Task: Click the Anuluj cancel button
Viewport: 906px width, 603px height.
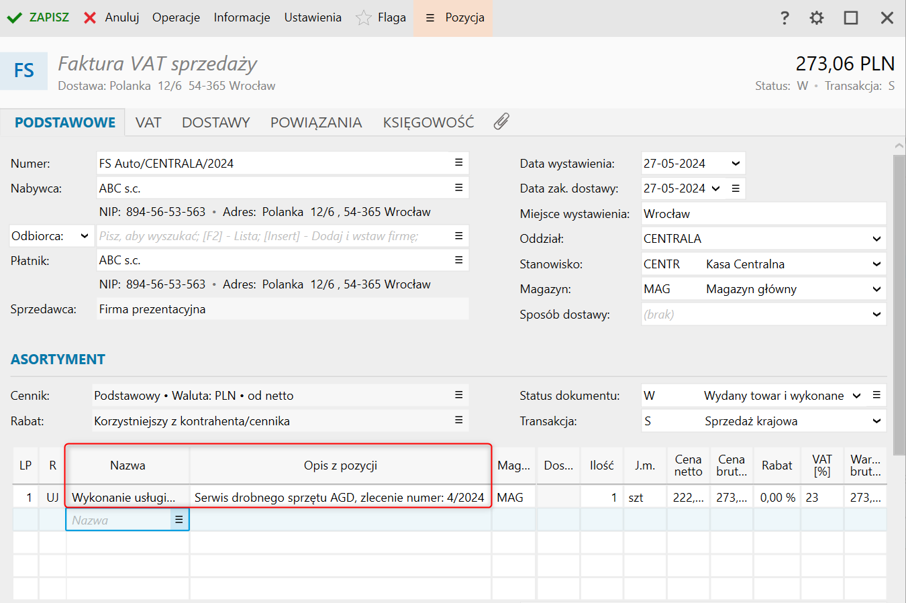Action: click(111, 17)
